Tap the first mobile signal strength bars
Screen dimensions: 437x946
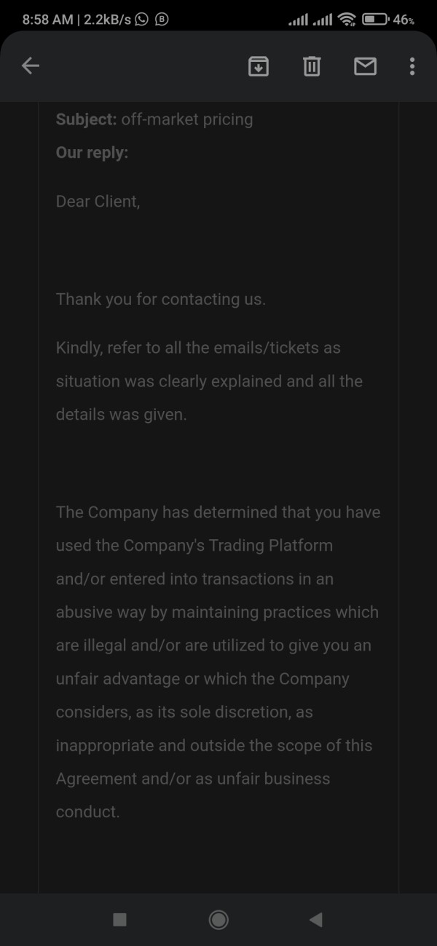pos(298,20)
